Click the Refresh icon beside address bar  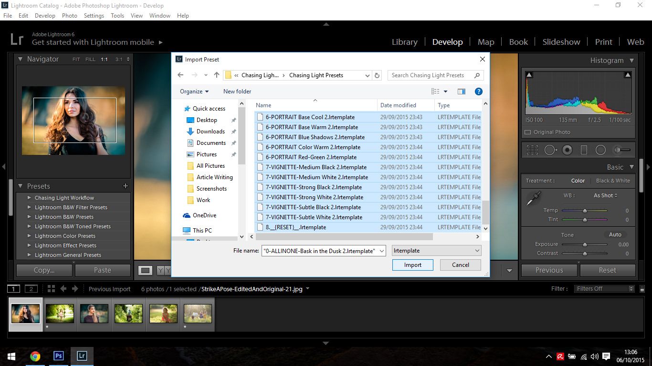point(377,75)
